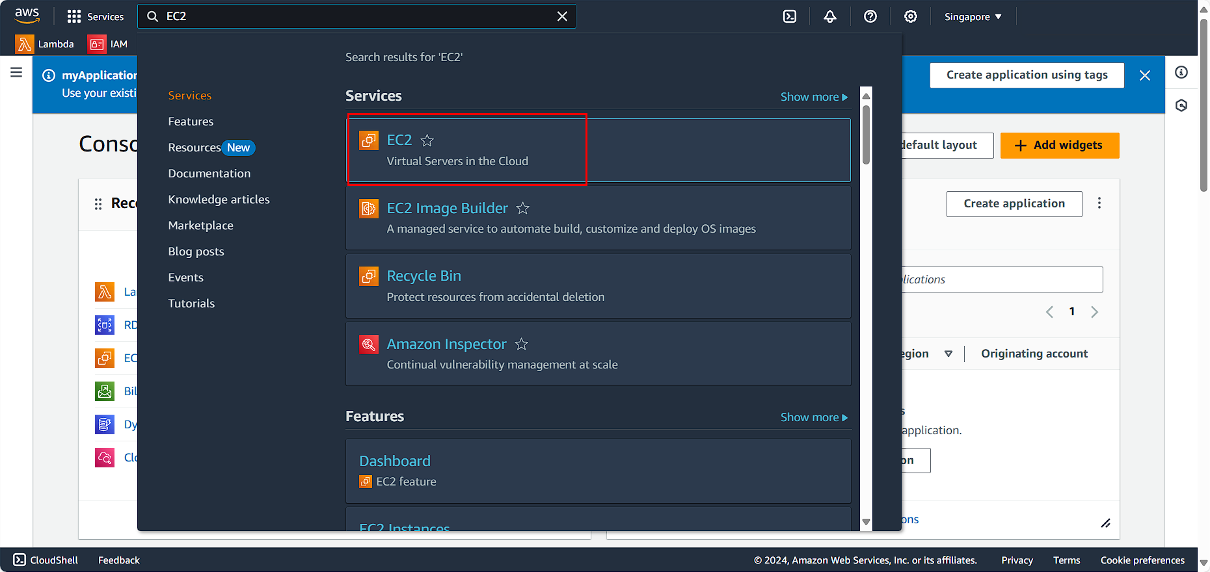Expand Show more for Features results
The width and height of the screenshot is (1210, 572).
coord(813,417)
